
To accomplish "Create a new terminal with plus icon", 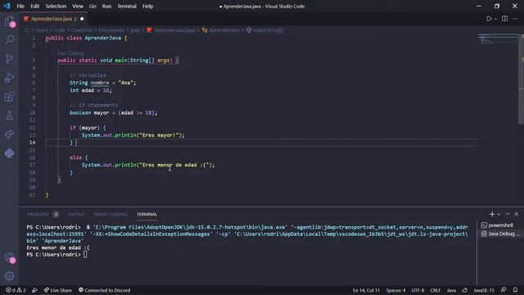I will tap(491, 214).
